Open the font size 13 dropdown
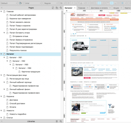 62,3
